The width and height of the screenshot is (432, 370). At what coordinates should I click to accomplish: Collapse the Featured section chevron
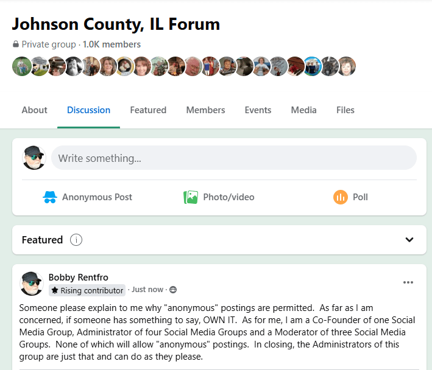pyautogui.click(x=409, y=240)
